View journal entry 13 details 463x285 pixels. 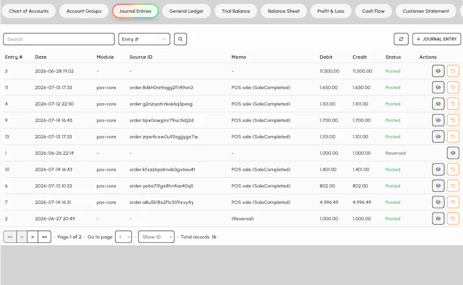click(x=438, y=137)
